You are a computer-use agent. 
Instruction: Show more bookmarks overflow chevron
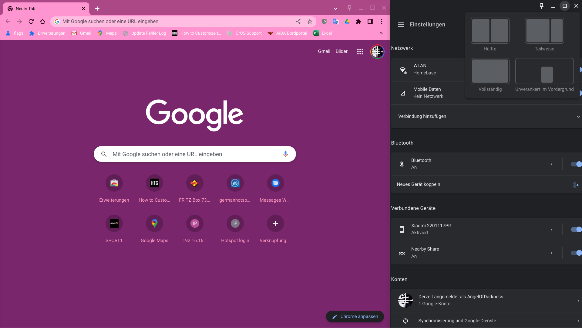point(381,33)
